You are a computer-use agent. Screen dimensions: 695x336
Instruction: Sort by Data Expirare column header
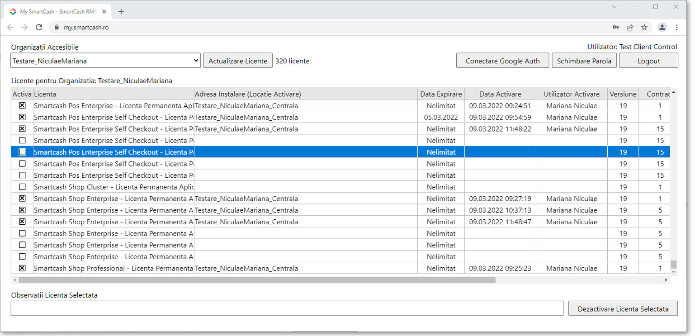tap(441, 94)
